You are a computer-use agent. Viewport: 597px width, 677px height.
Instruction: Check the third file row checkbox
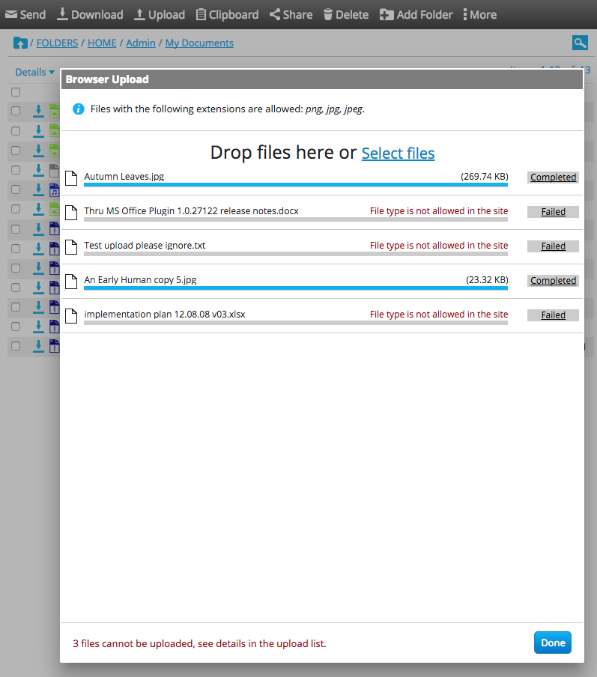pos(16,151)
